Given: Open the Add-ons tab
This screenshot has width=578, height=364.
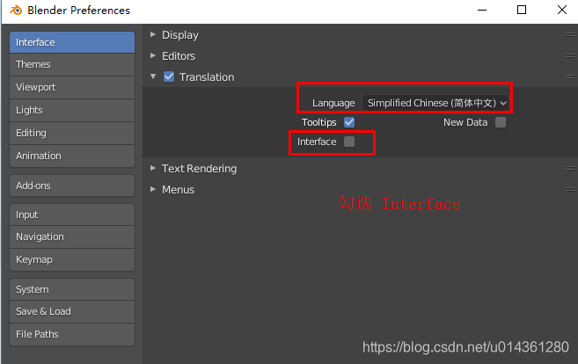Looking at the screenshot, I should click(72, 186).
